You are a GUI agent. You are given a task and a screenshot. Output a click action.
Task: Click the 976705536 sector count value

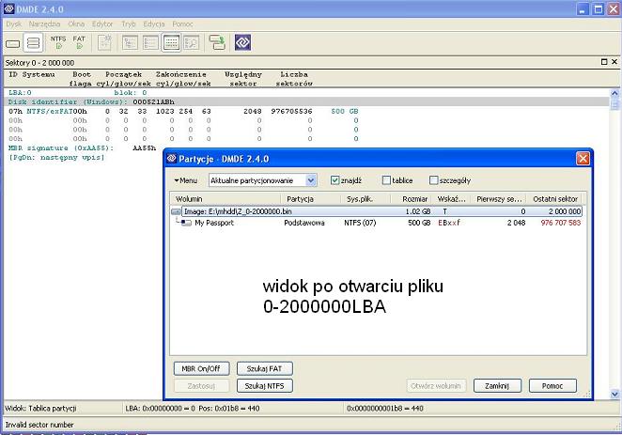pyautogui.click(x=291, y=112)
